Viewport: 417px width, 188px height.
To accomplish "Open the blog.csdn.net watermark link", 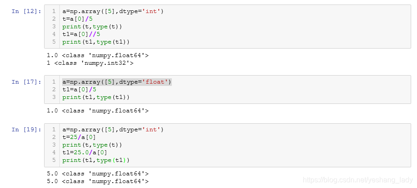I will [358, 180].
